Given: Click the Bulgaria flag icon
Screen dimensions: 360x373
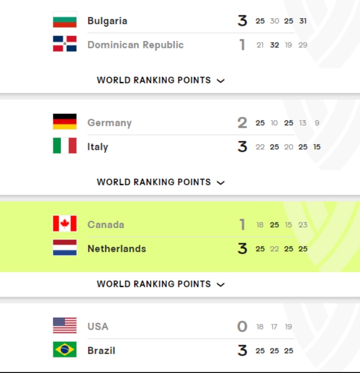Looking at the screenshot, I should pyautogui.click(x=65, y=20).
